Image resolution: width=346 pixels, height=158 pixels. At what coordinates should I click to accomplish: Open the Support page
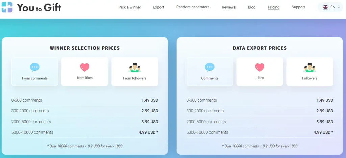(x=298, y=7)
